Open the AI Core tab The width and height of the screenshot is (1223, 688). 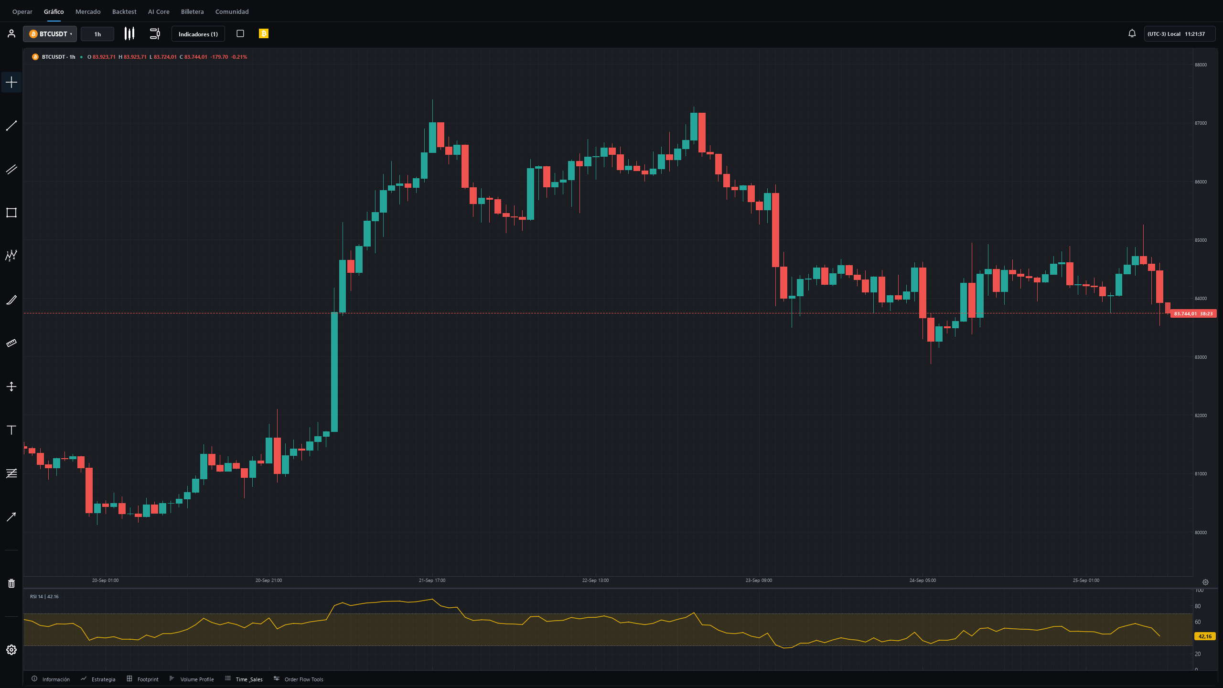pos(159,11)
